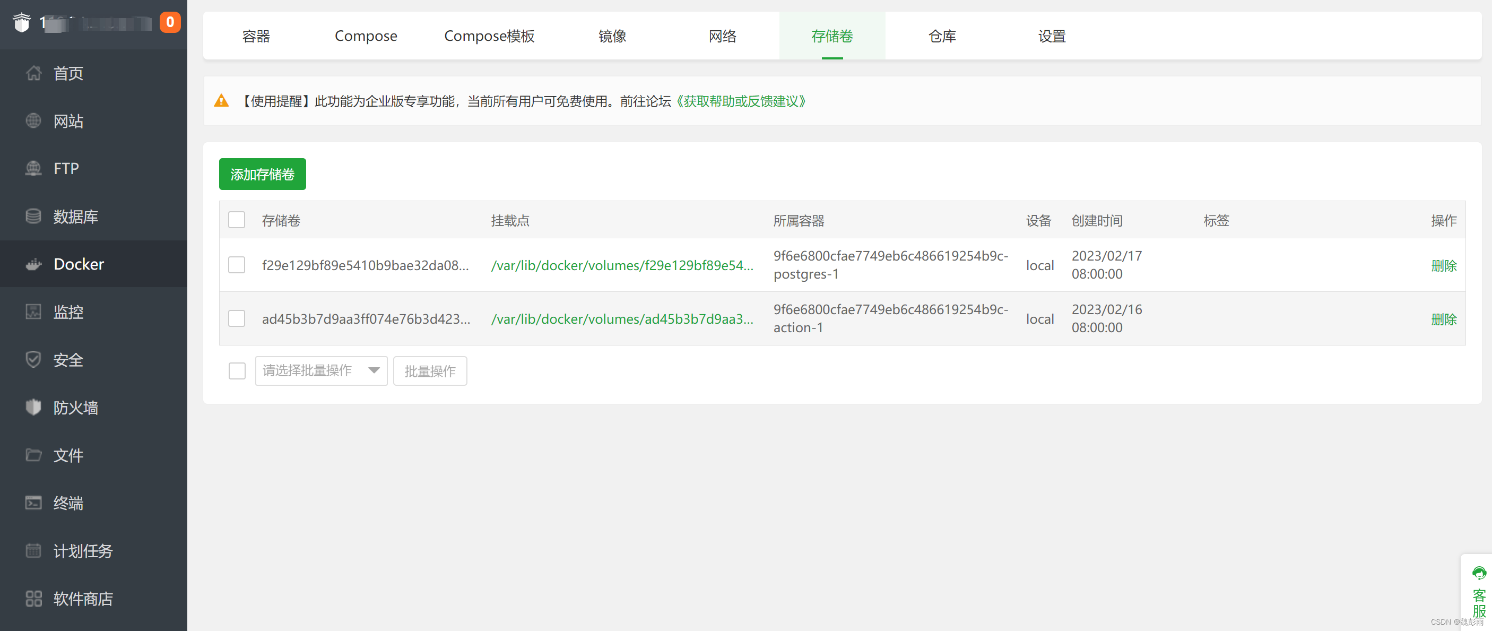This screenshot has height=631, width=1492.
Task: Open the batch operation dropdown
Action: 321,370
